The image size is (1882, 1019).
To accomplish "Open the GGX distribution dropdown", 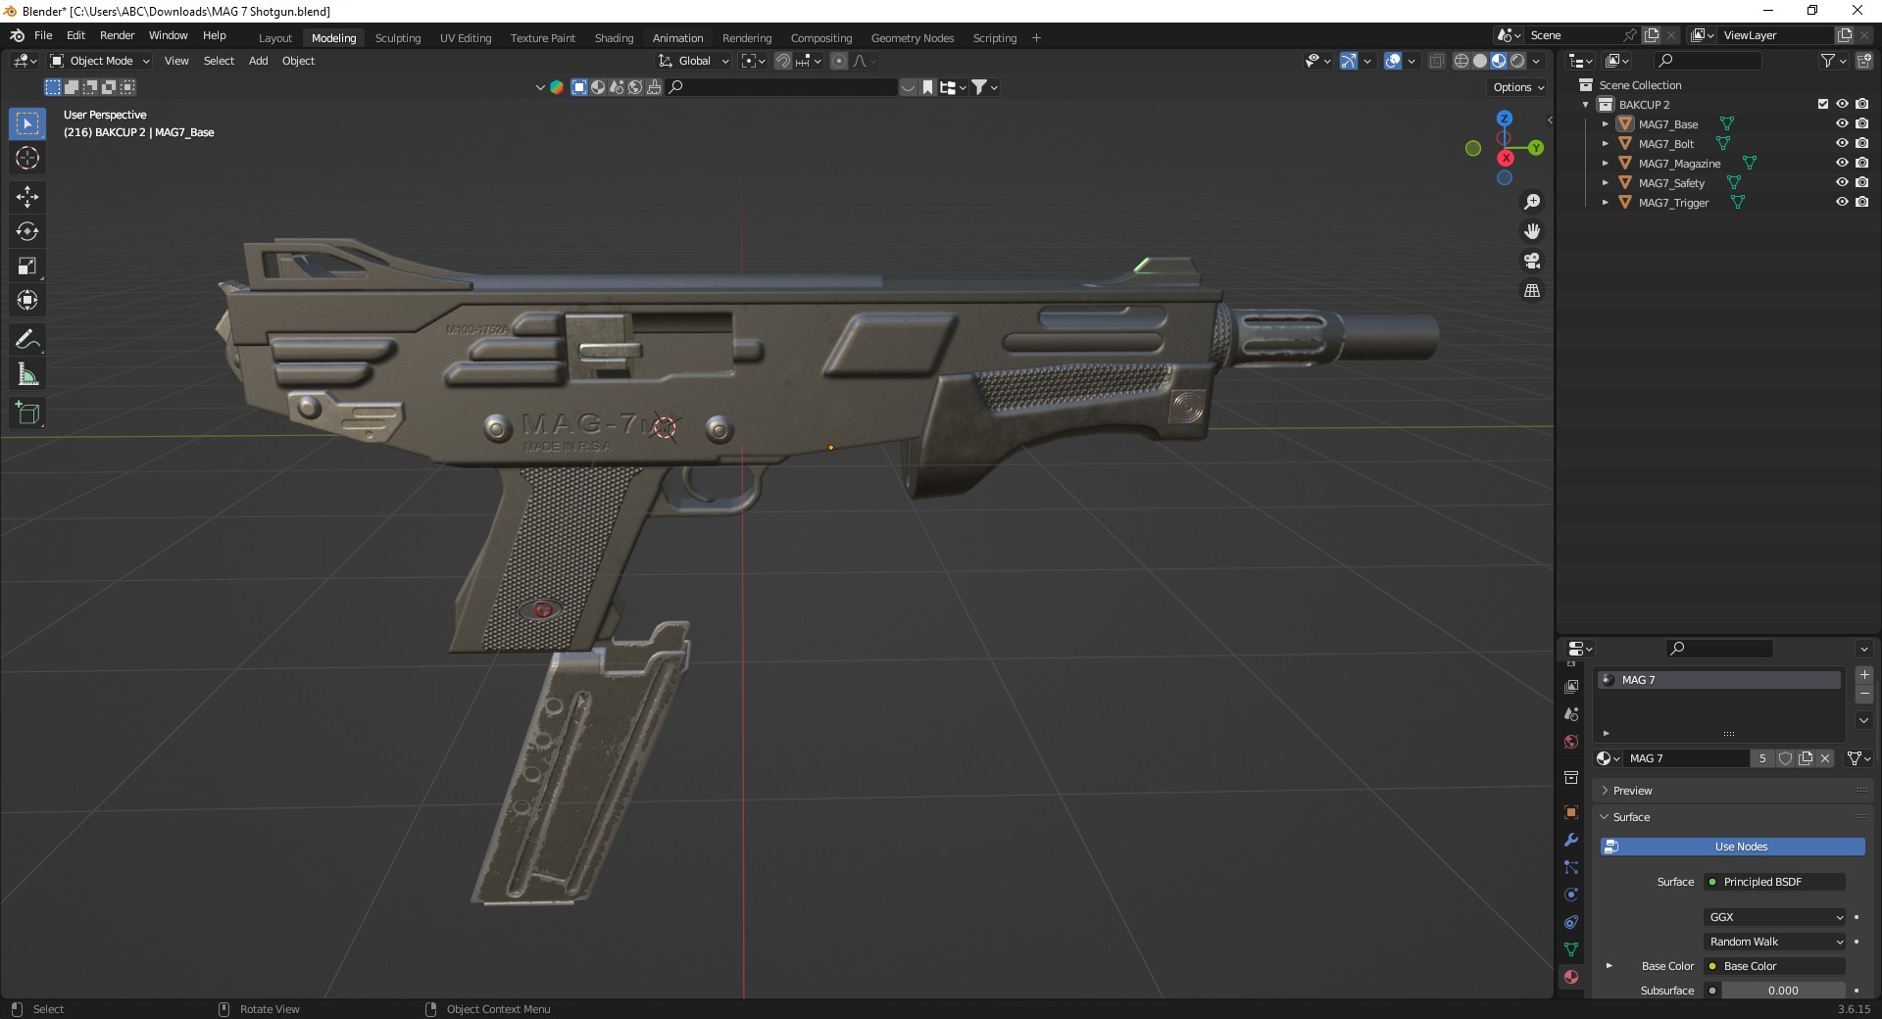I will (1775, 917).
